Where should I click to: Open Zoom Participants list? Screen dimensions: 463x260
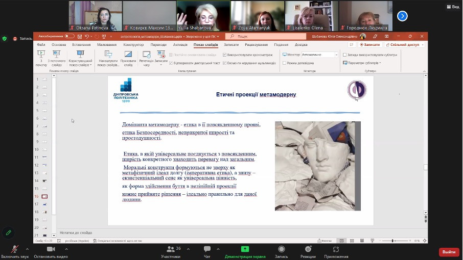pos(170,251)
